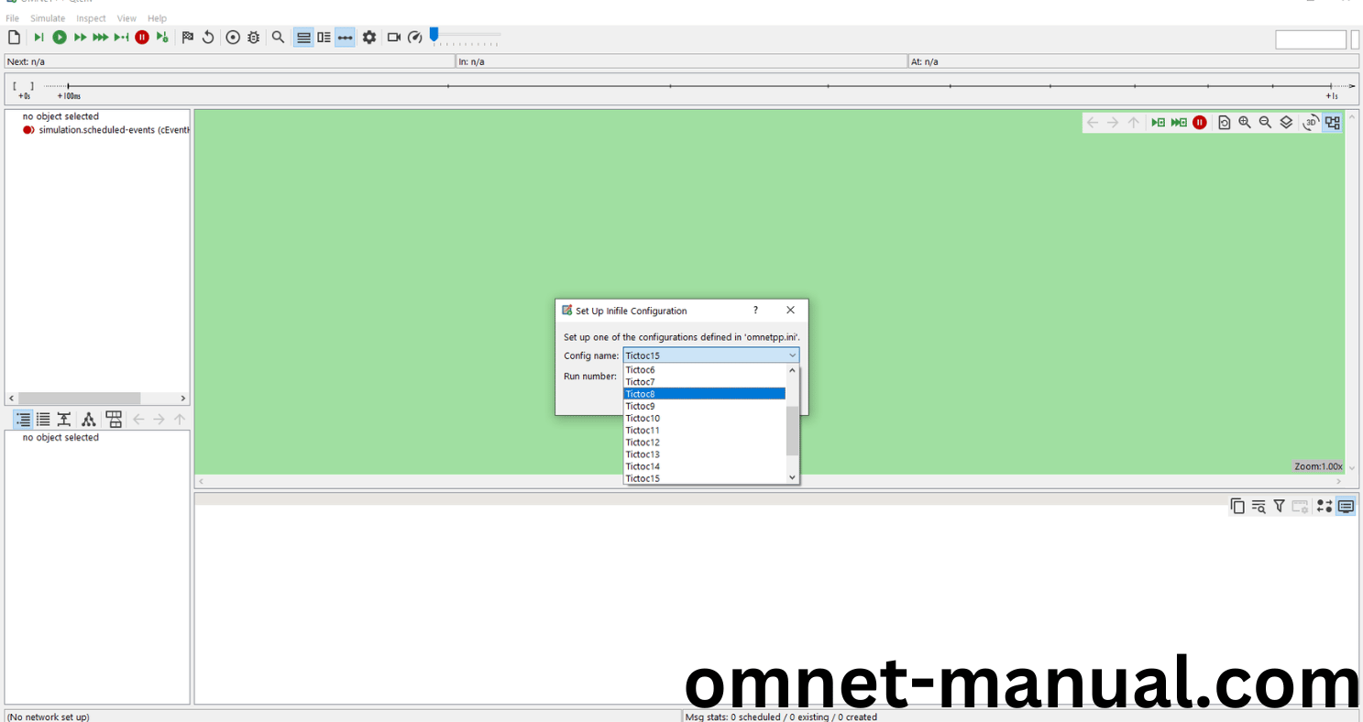Click the zoom in icon in canvas toolbar
The height and width of the screenshot is (722, 1363).
(x=1245, y=123)
